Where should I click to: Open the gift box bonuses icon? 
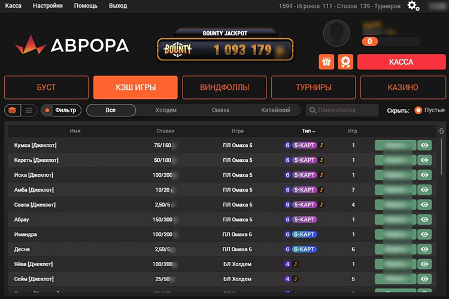click(326, 62)
